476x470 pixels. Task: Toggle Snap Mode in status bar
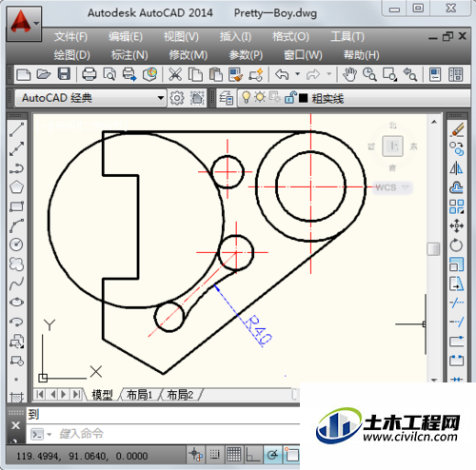click(215, 455)
